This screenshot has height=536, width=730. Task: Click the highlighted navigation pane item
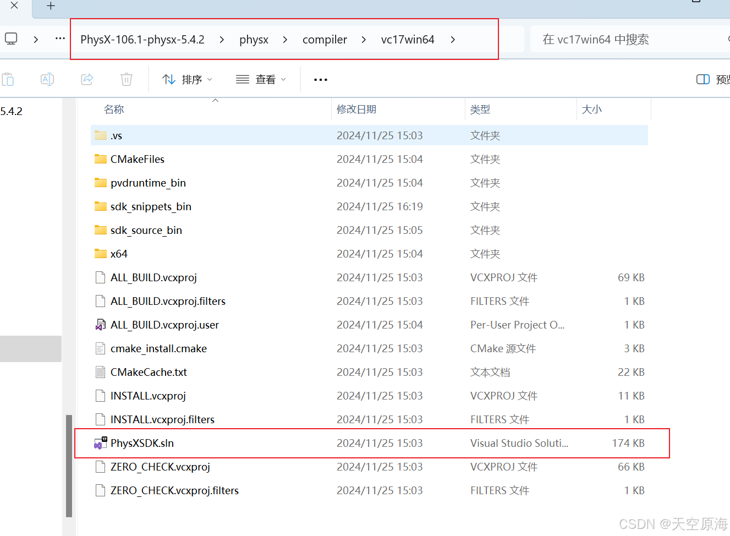coord(31,348)
